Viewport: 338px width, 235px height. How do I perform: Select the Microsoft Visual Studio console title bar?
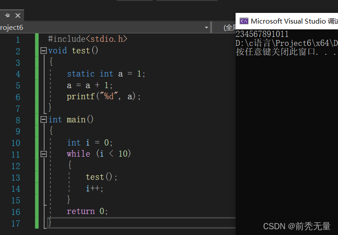[287, 21]
